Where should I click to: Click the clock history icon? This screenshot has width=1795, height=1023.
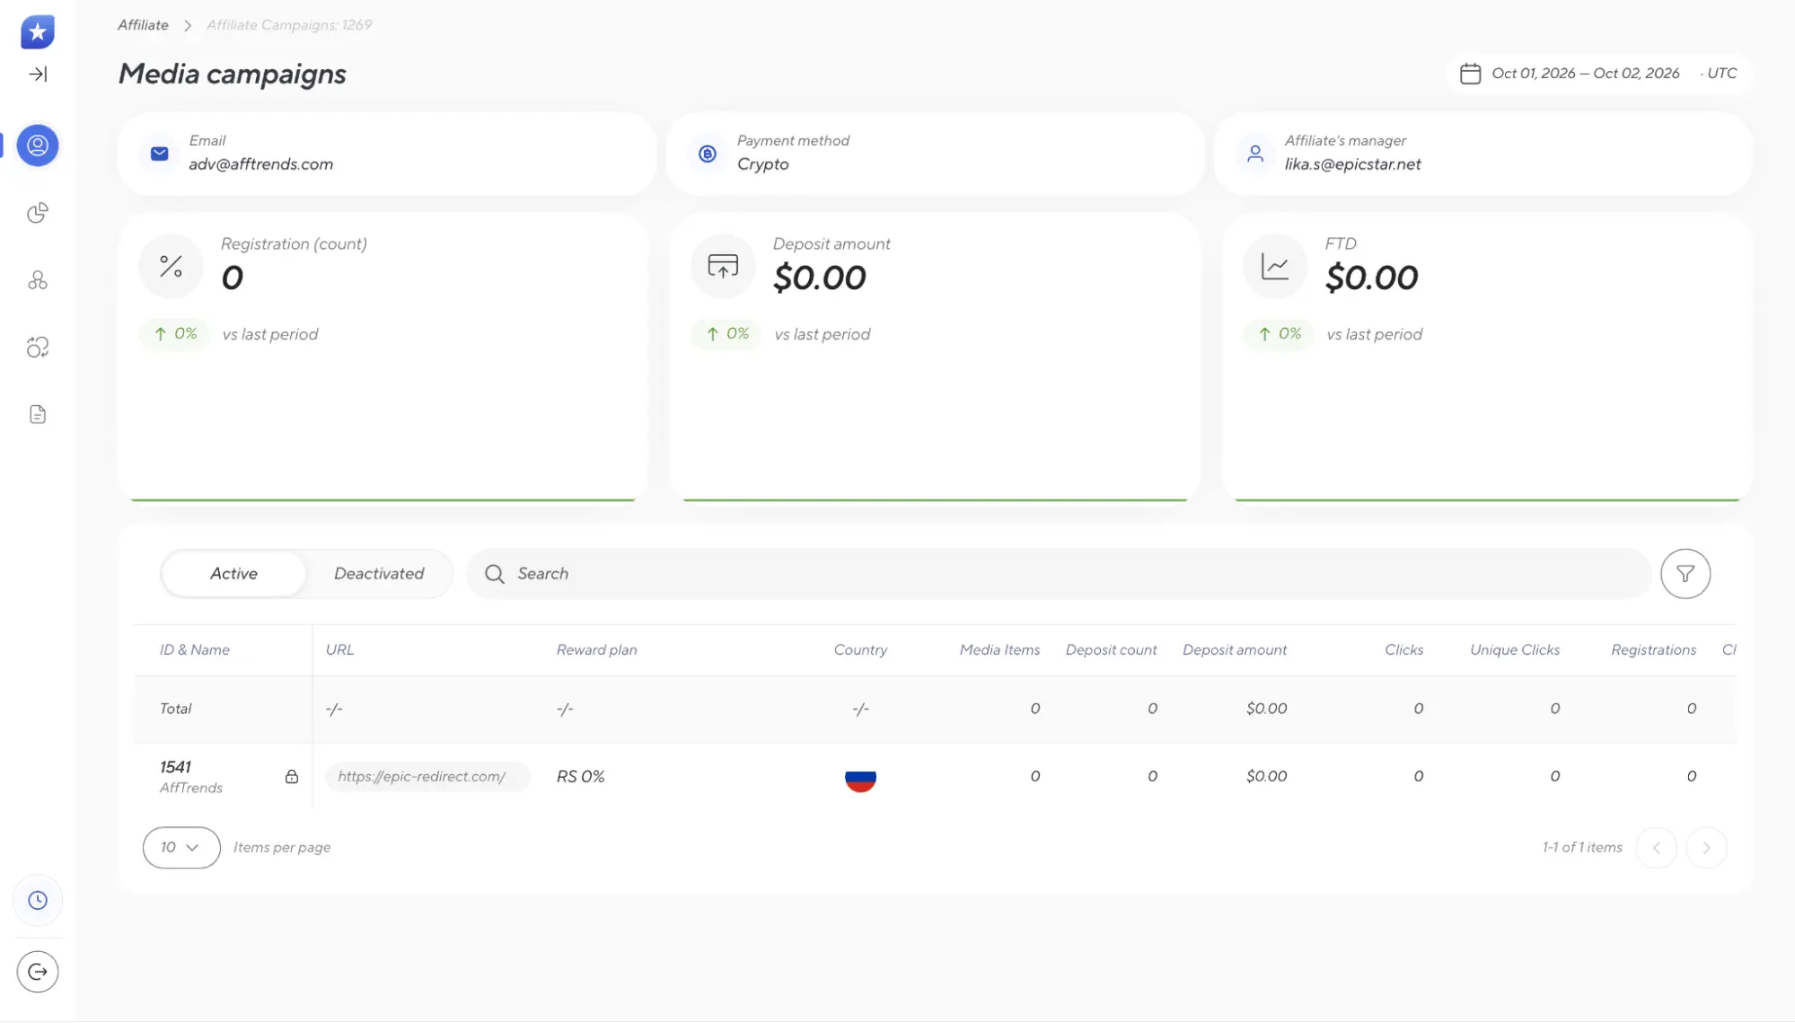pyautogui.click(x=38, y=900)
